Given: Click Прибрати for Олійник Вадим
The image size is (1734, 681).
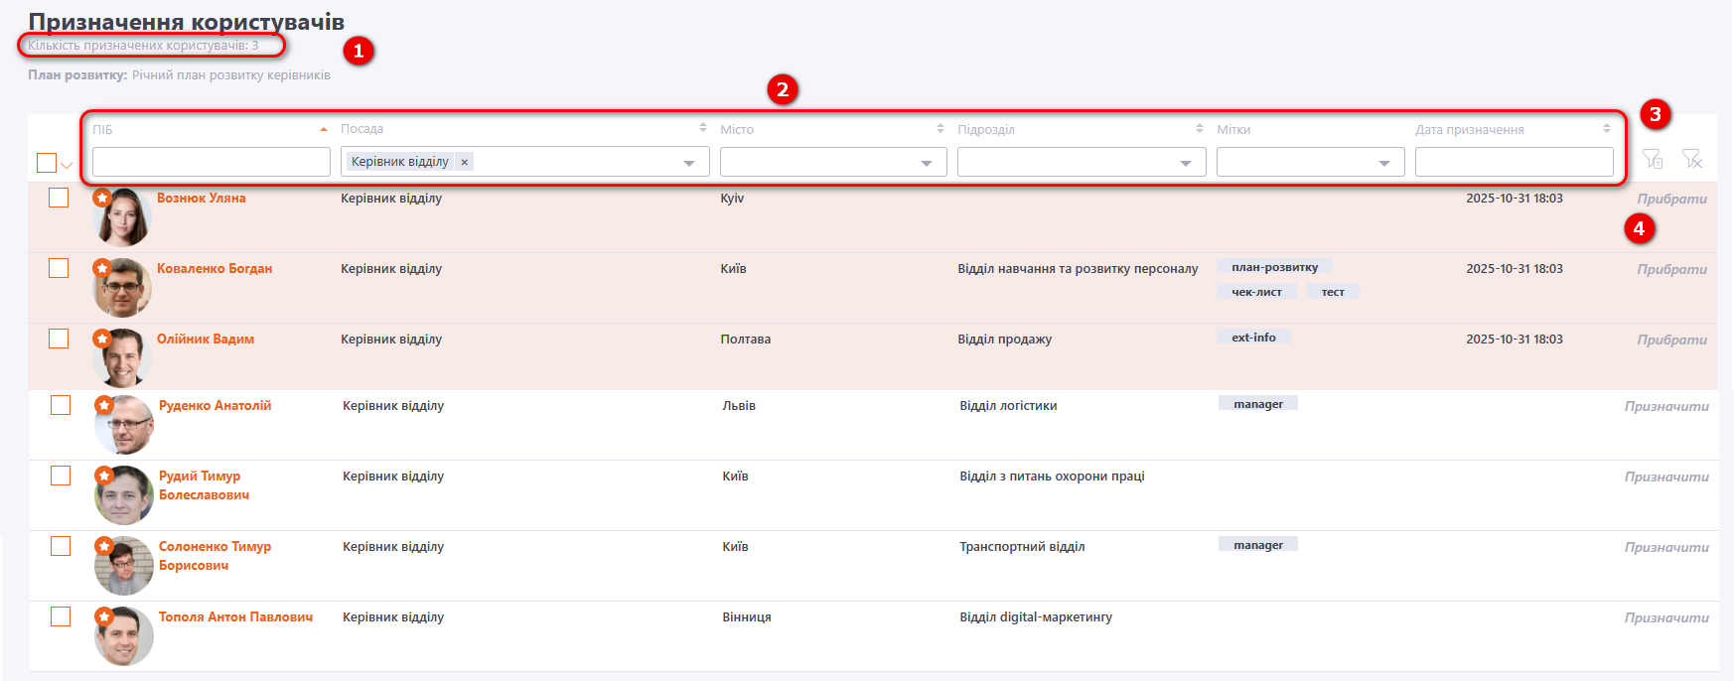Looking at the screenshot, I should [1671, 340].
